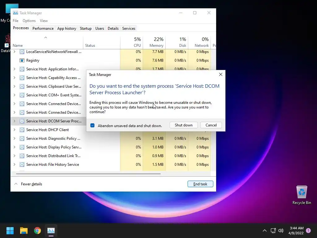Click the gear icon beside Service Host: Display Policy Serv...

click(x=22, y=147)
